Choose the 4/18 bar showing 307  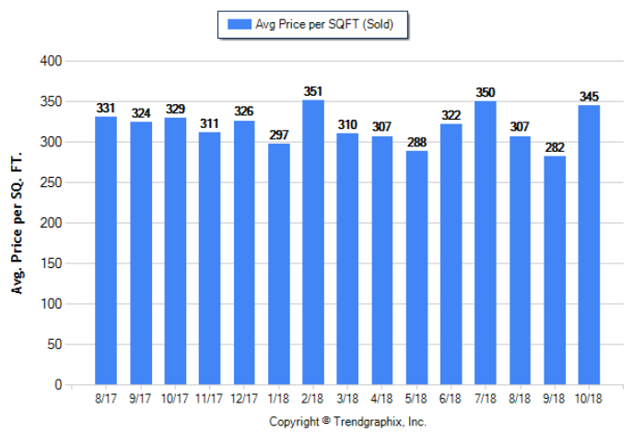click(x=382, y=261)
